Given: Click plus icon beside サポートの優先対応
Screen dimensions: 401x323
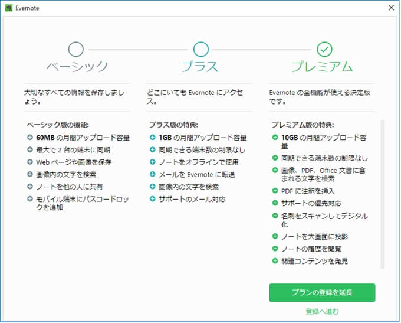Looking at the screenshot, I should pyautogui.click(x=275, y=203).
